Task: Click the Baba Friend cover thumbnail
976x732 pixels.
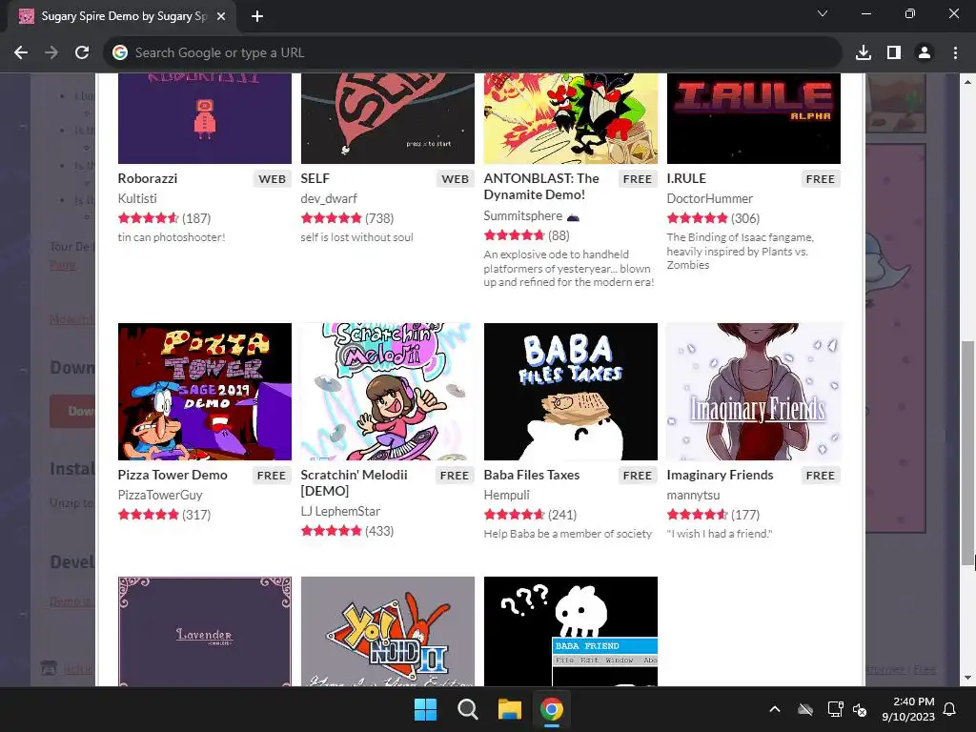Action: pyautogui.click(x=571, y=631)
